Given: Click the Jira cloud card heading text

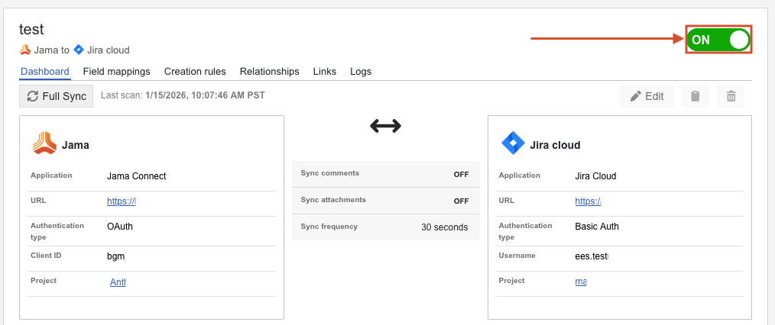Looking at the screenshot, I should (555, 146).
